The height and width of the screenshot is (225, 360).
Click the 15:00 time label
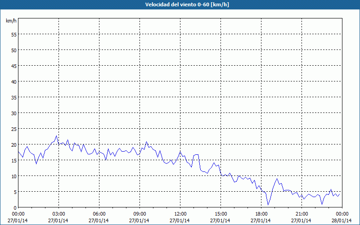click(x=220, y=214)
